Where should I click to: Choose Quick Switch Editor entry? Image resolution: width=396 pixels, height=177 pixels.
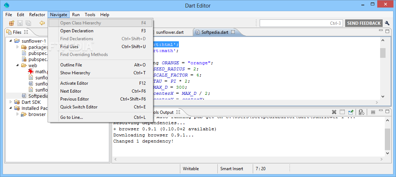[x=101, y=107]
